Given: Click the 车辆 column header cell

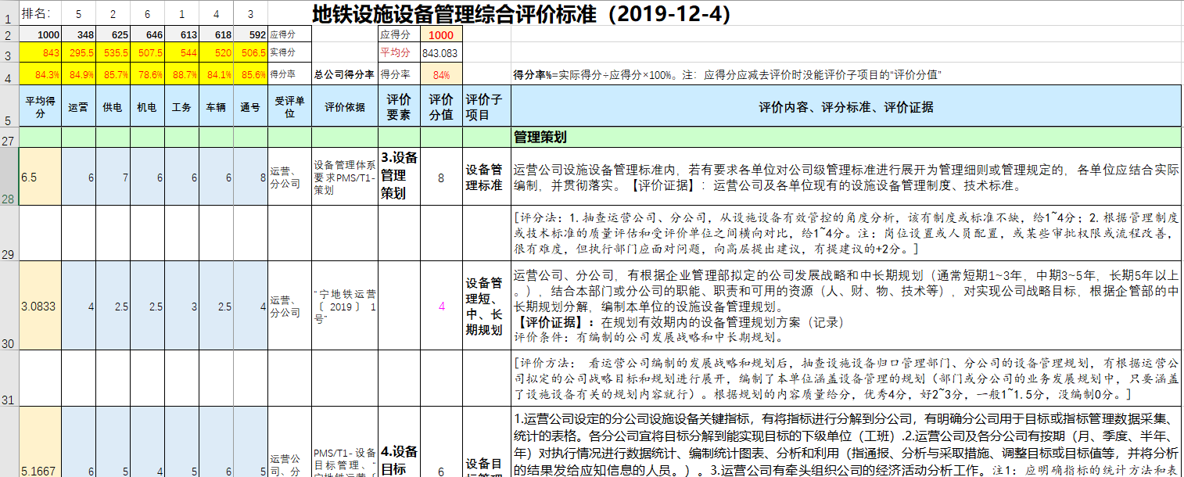Looking at the screenshot, I should click(216, 107).
